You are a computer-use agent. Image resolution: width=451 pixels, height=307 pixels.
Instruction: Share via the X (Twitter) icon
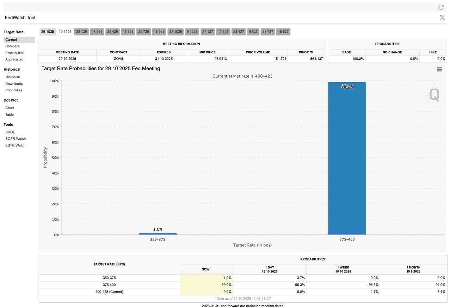[442, 18]
